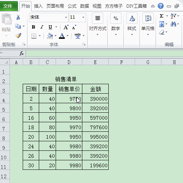
Task: Expand the borders dropdown arrow
Action: 40,36
